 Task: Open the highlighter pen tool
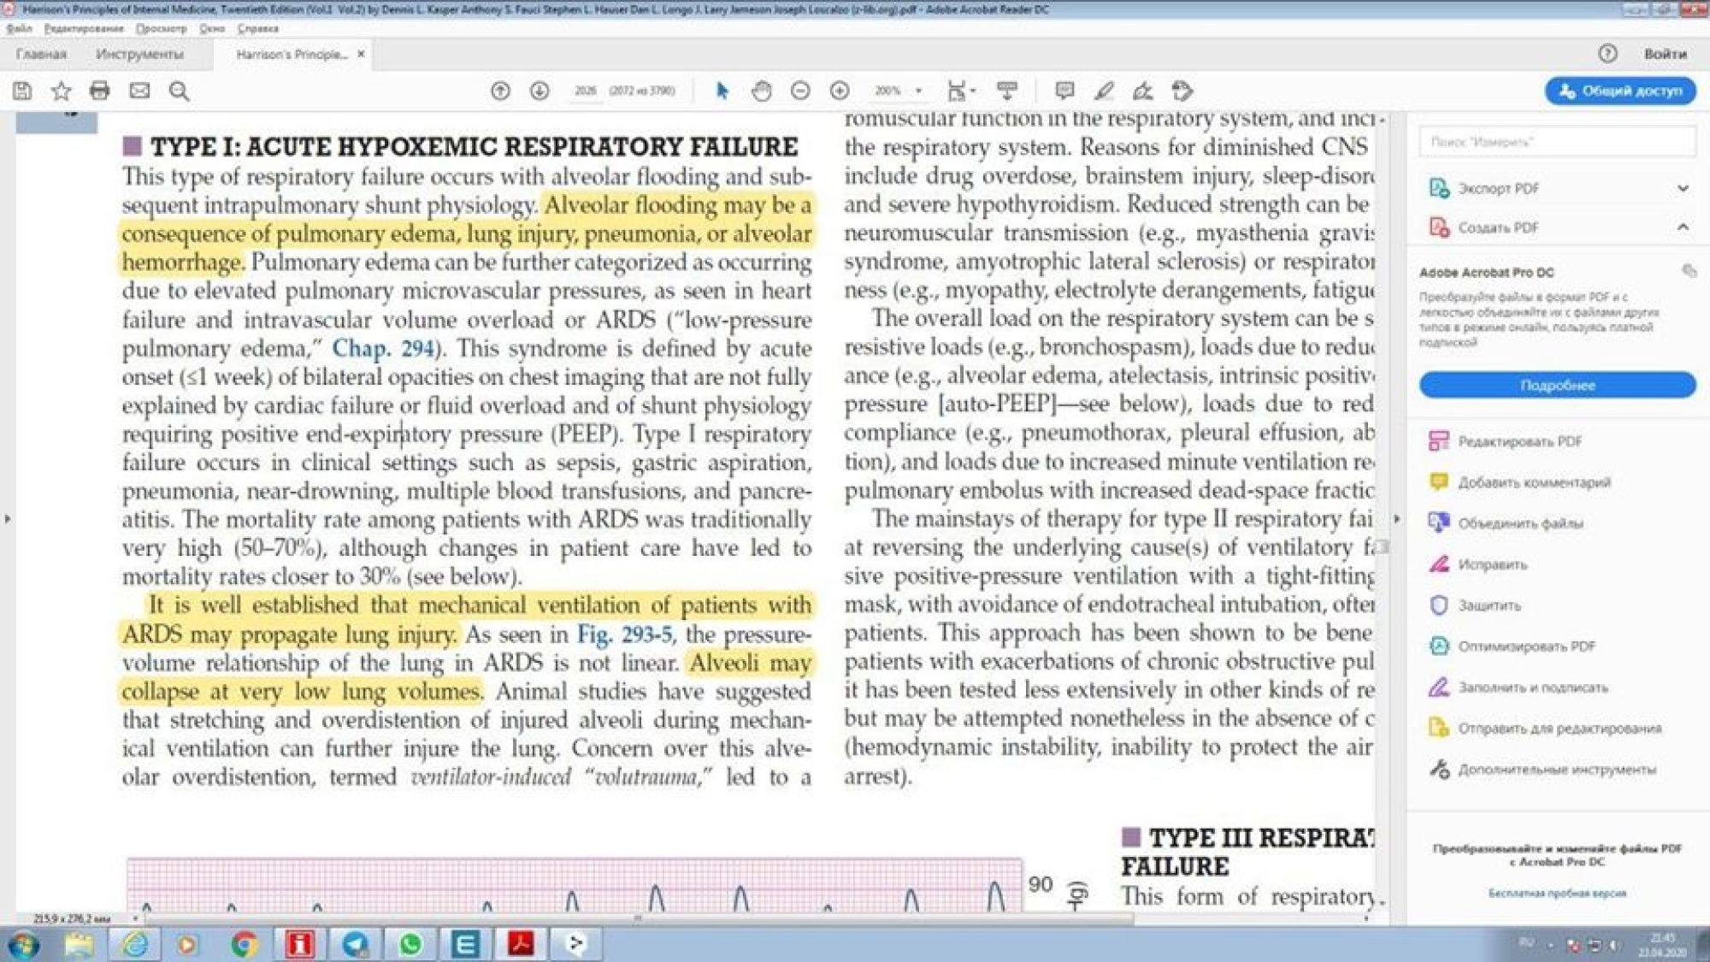click(x=1104, y=91)
